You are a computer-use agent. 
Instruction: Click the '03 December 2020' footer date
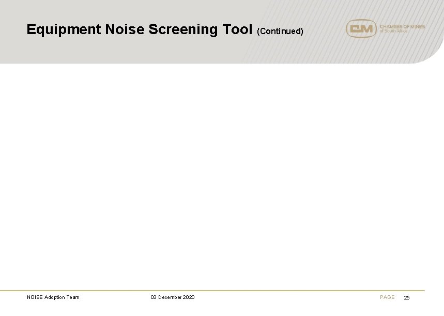point(173,297)
